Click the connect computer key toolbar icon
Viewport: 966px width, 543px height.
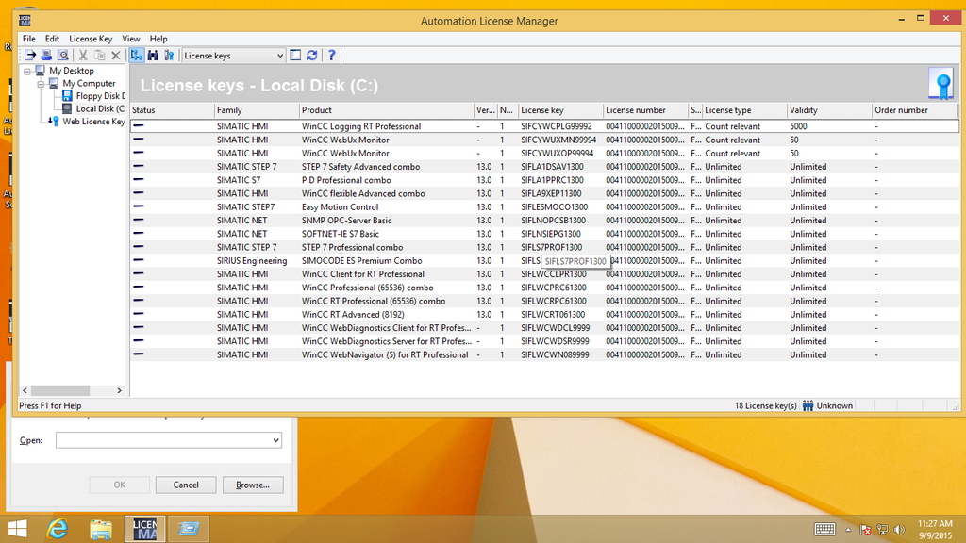169,56
